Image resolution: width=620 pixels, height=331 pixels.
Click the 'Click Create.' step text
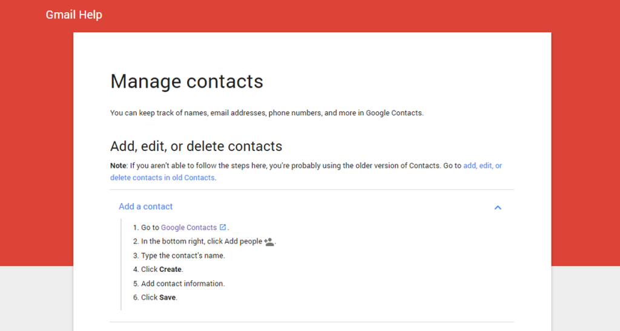(x=162, y=269)
